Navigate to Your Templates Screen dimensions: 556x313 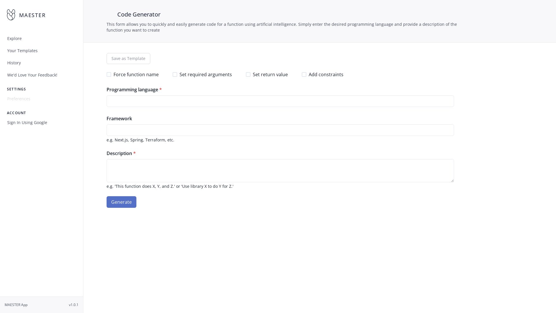click(22, 50)
